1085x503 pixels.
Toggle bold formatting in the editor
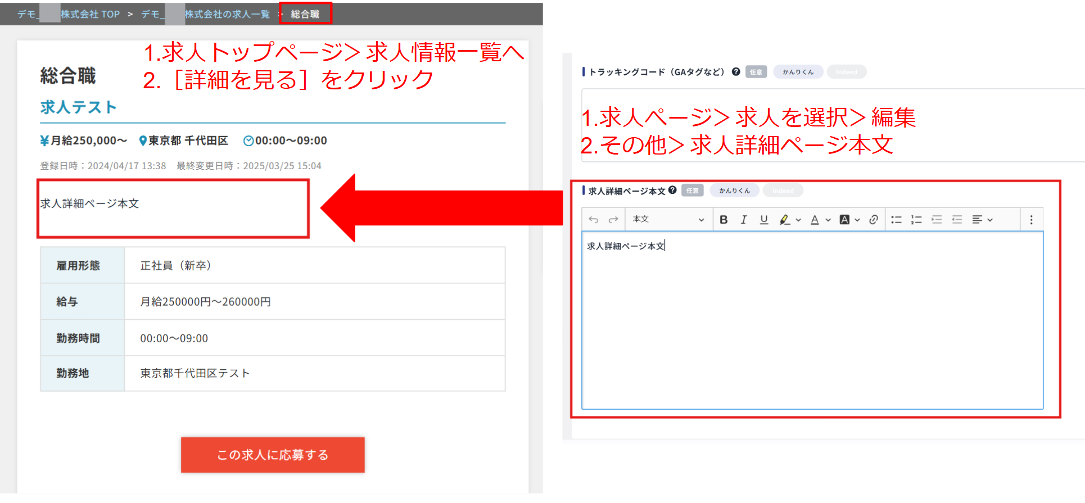point(724,220)
